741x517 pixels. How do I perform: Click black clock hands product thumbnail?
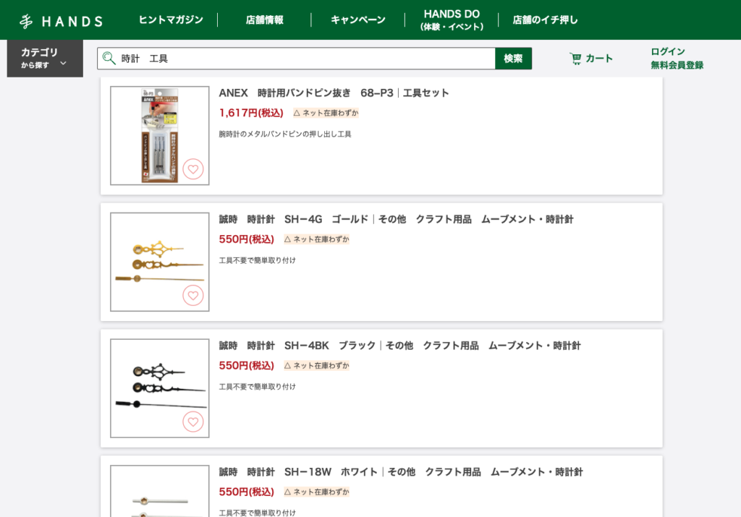pos(160,388)
